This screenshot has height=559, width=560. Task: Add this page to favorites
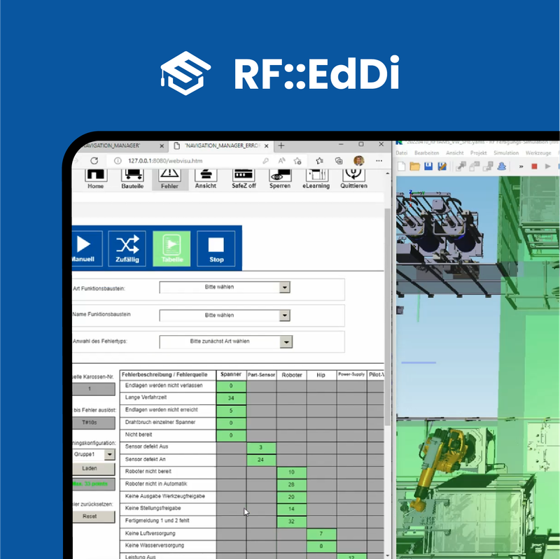tap(297, 161)
